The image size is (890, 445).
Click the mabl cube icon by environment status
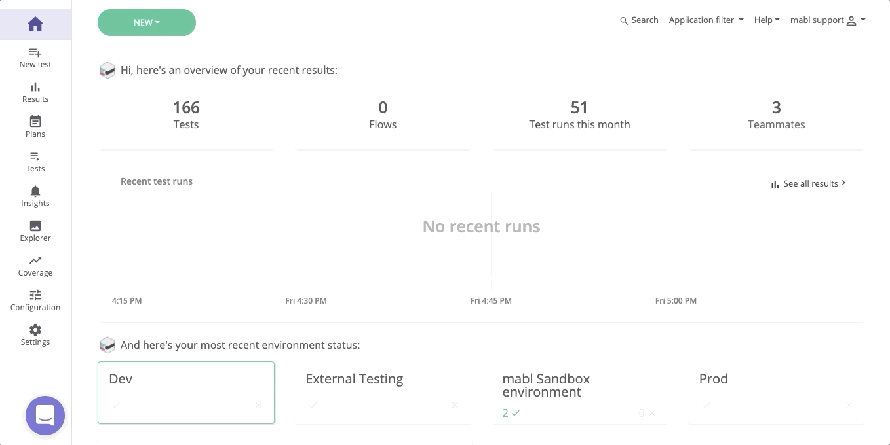107,345
